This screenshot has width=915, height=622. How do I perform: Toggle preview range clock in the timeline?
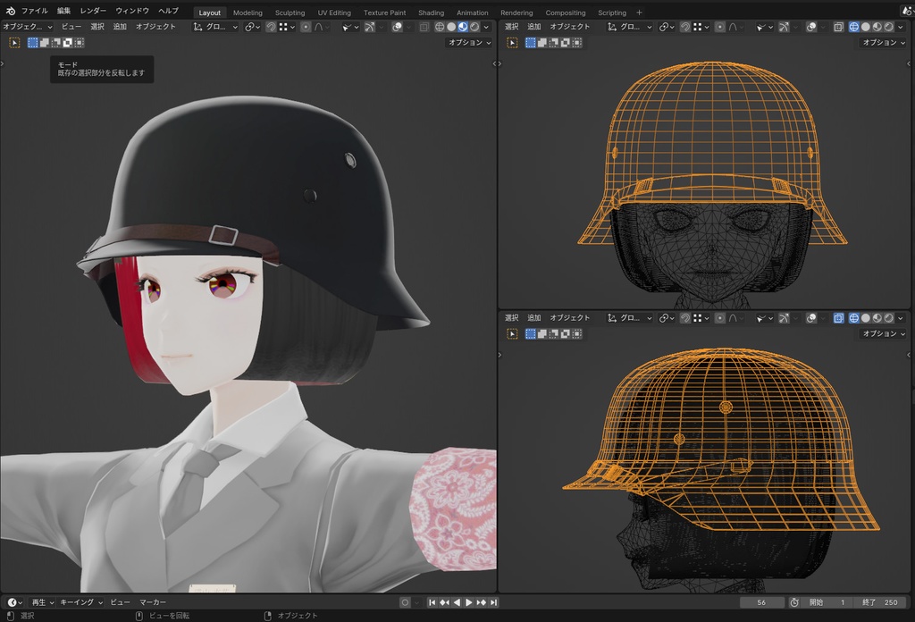(x=794, y=602)
